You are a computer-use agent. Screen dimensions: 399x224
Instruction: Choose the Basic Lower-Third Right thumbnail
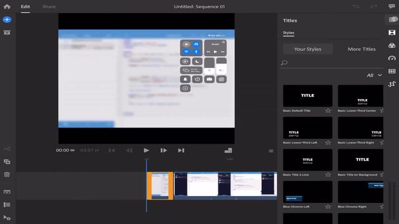pyautogui.click(x=360, y=128)
